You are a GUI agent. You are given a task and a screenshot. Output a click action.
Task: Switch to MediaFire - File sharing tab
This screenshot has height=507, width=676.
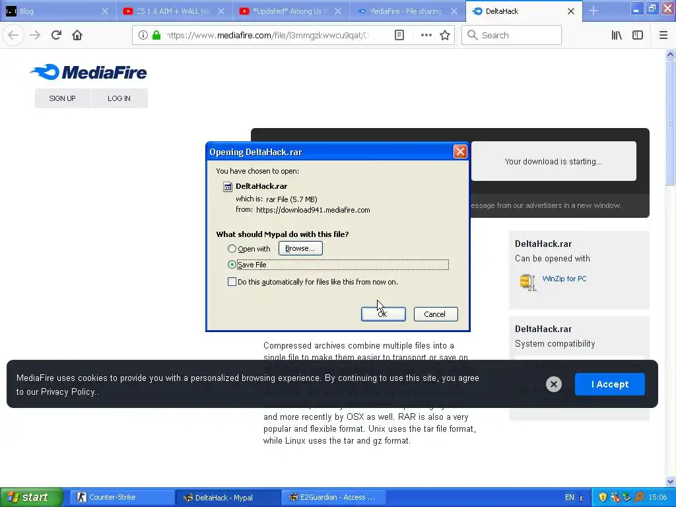pos(406,11)
